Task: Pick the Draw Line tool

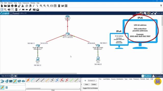Action: coord(20,10)
